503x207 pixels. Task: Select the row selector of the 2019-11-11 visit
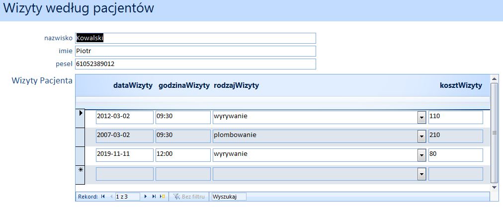click(x=80, y=156)
